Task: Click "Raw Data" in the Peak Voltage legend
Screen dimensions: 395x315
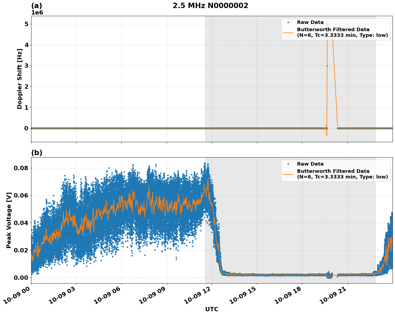Action: pos(310,164)
